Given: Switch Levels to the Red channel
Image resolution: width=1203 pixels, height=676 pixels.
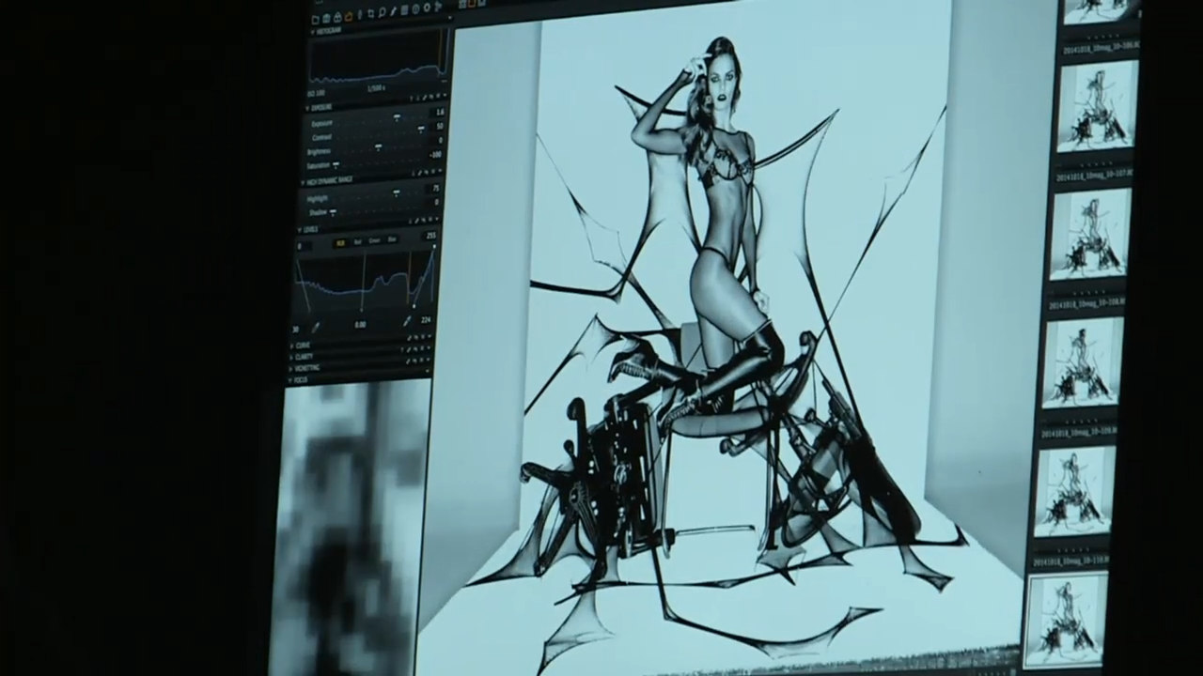Looking at the screenshot, I should coord(357,241).
